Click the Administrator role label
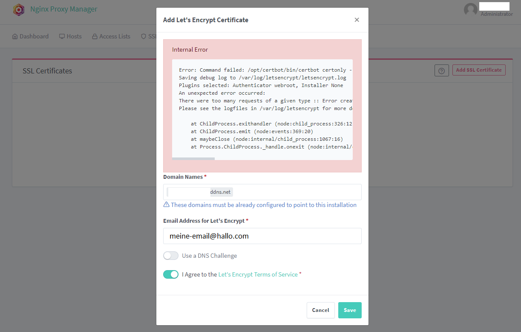Image resolution: width=521 pixels, height=332 pixels. click(497, 14)
